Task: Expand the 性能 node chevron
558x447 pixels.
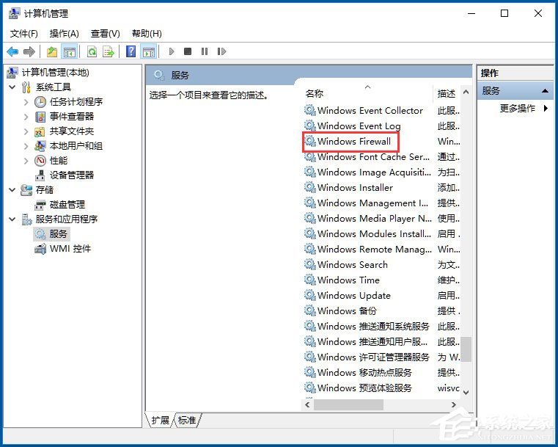Action: coord(26,160)
